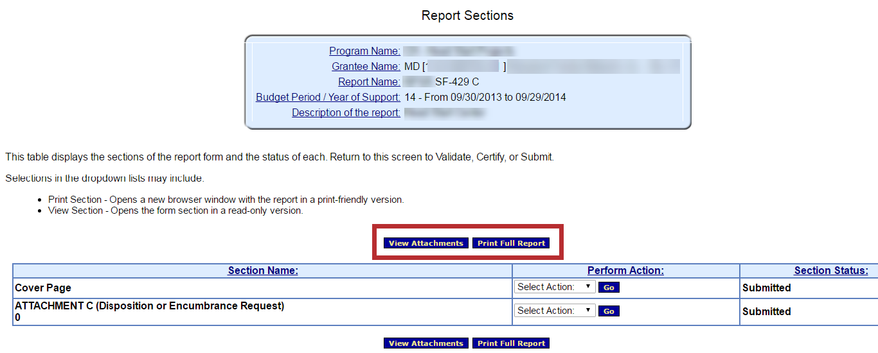Click Submitted status in Cover Page row
The width and height of the screenshot is (878, 353).
[x=766, y=288]
